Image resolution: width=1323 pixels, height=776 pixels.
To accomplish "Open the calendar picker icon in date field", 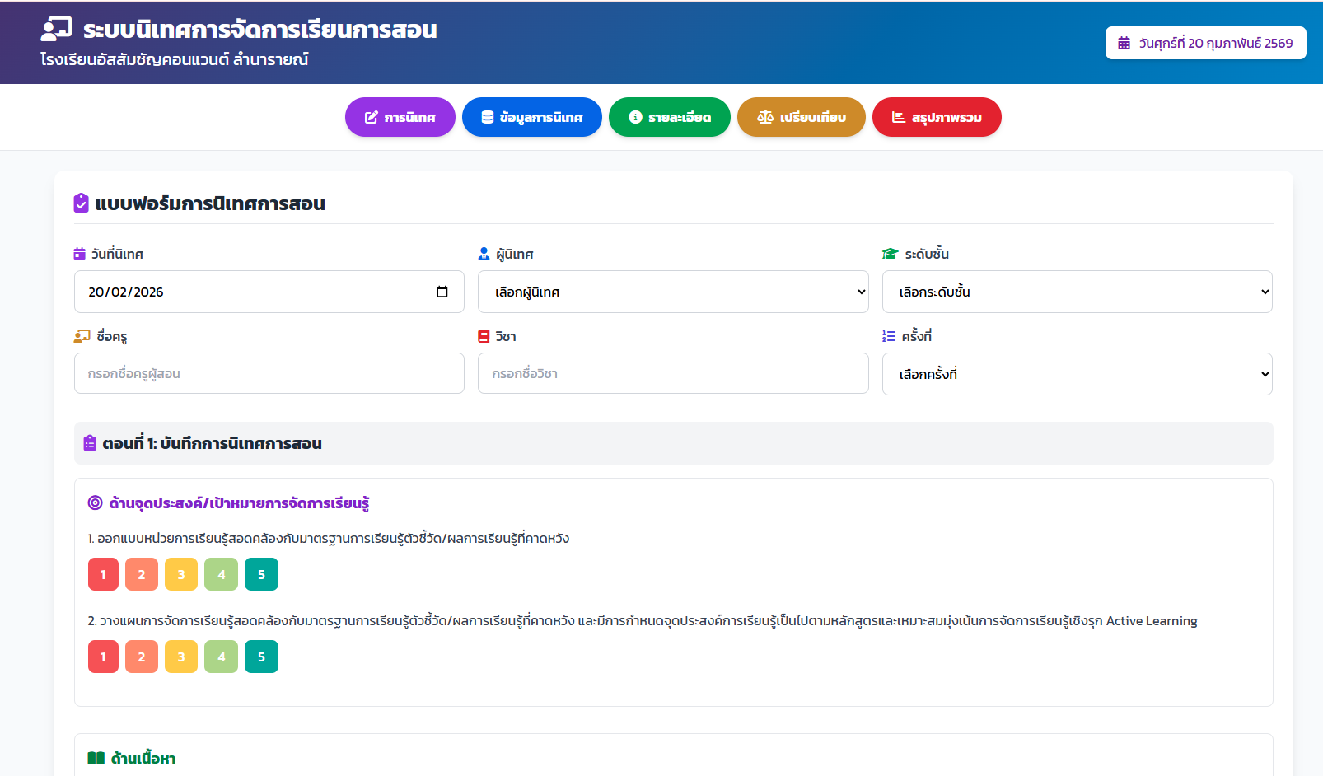I will [x=442, y=292].
